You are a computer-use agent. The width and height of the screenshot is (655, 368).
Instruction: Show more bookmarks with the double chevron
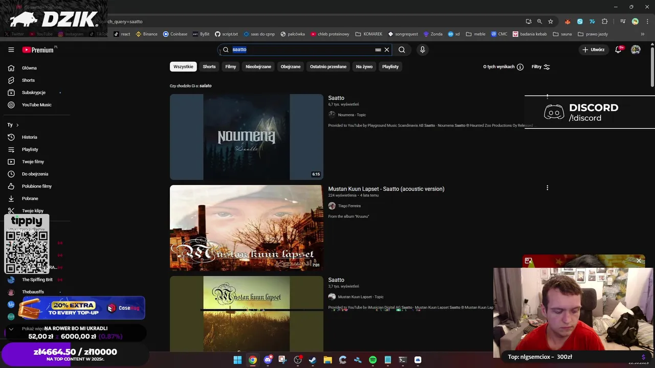[x=643, y=34]
